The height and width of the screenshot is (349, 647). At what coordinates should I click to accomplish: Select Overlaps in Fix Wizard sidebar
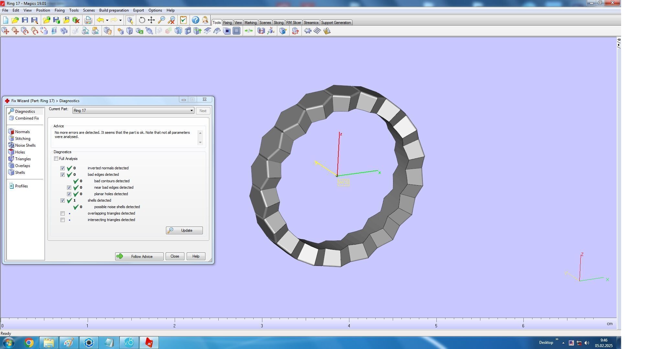tap(19, 166)
